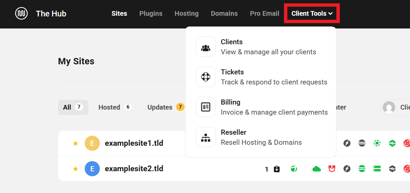Click gray uptime pulse icon for examplesite2.tld
The image size is (410, 193).
tap(392, 169)
